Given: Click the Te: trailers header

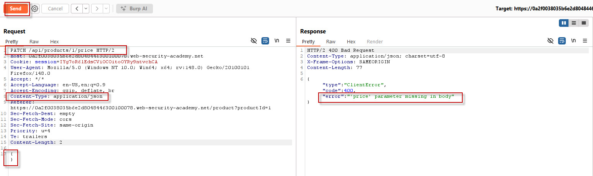Looking at the screenshot, I should click(x=29, y=137).
